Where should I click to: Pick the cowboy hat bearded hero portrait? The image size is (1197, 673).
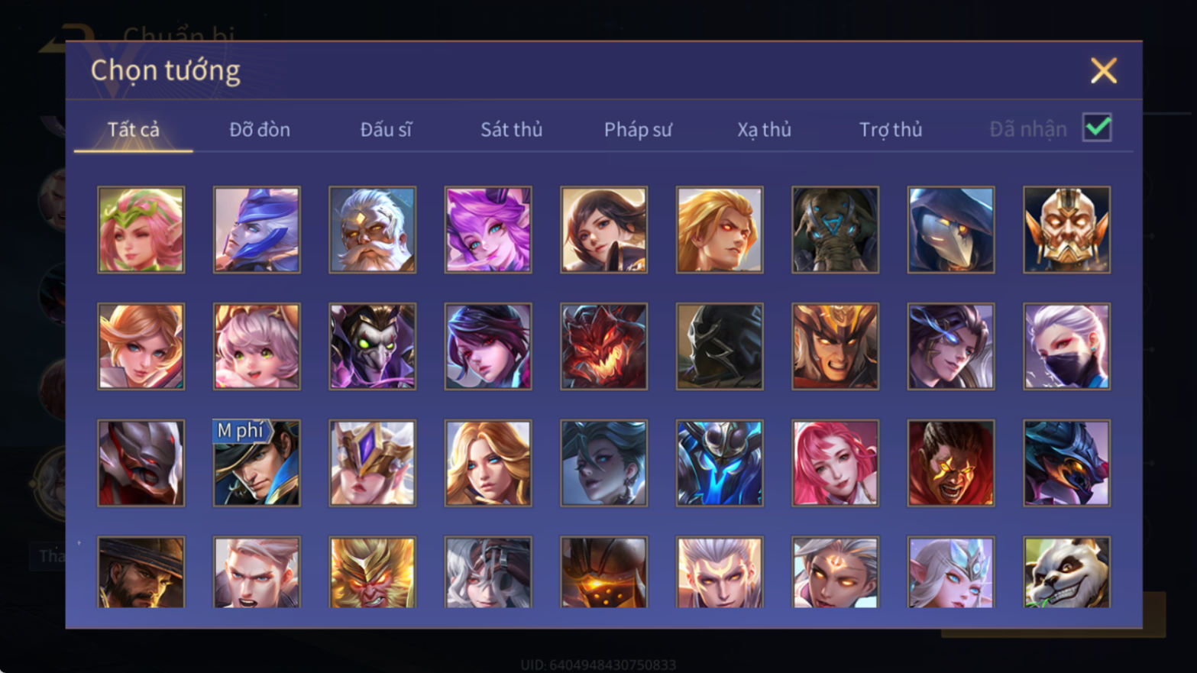click(141, 572)
